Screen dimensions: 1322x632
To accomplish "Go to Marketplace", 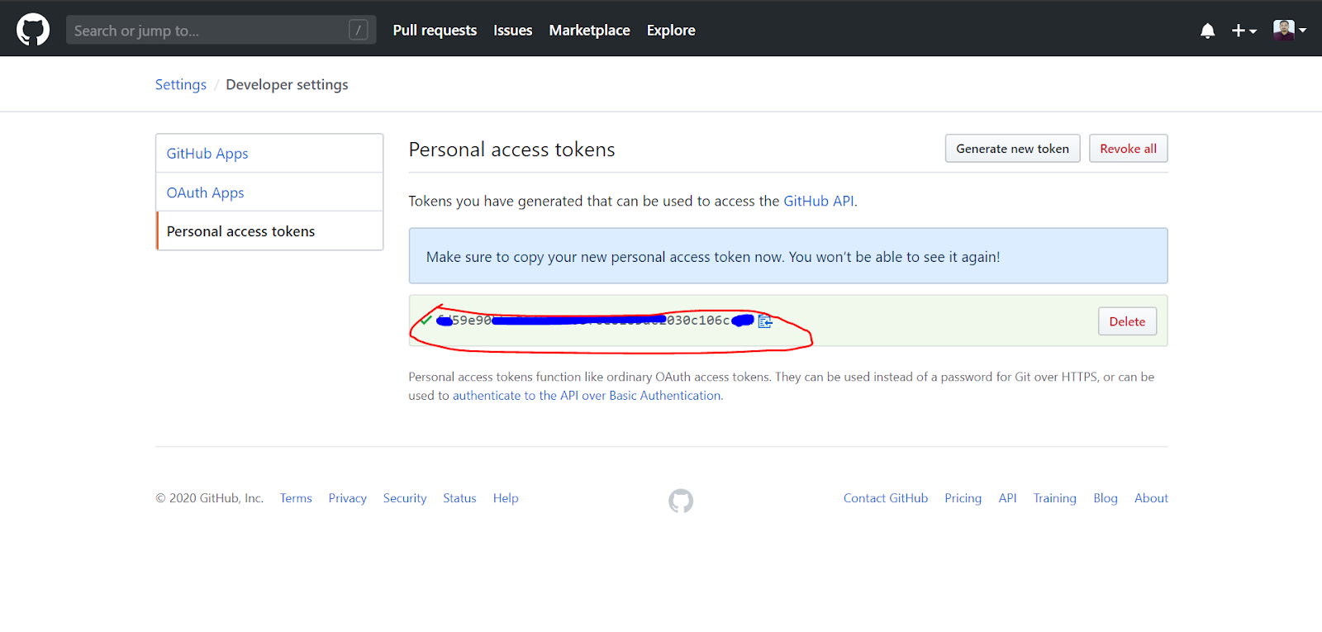I will [x=589, y=30].
